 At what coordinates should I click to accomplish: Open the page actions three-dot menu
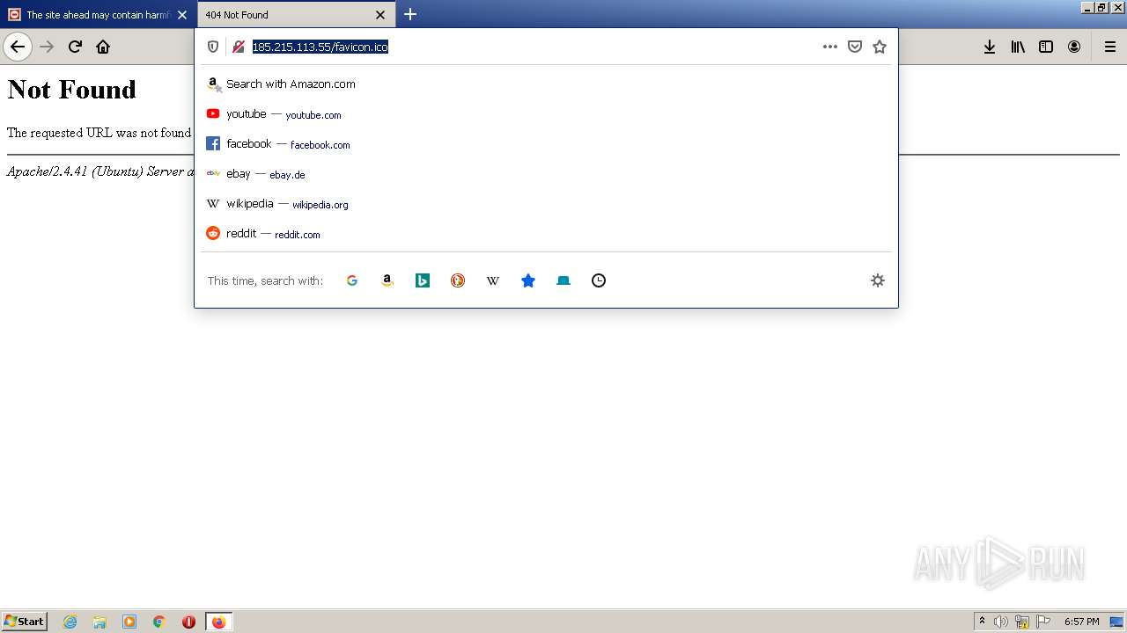coord(830,47)
